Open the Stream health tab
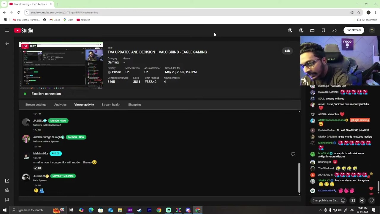Screen dimensions: 380x214 click(x=111, y=105)
